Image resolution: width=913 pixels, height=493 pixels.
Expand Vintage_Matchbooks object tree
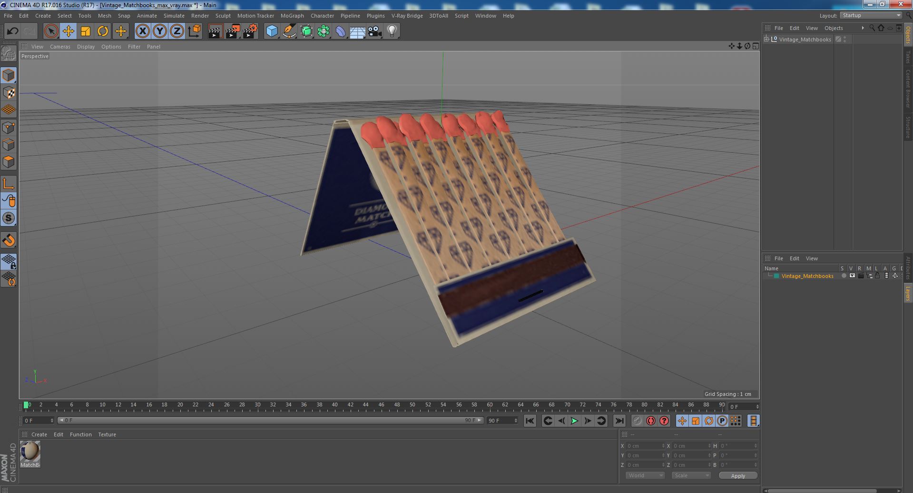[766, 39]
